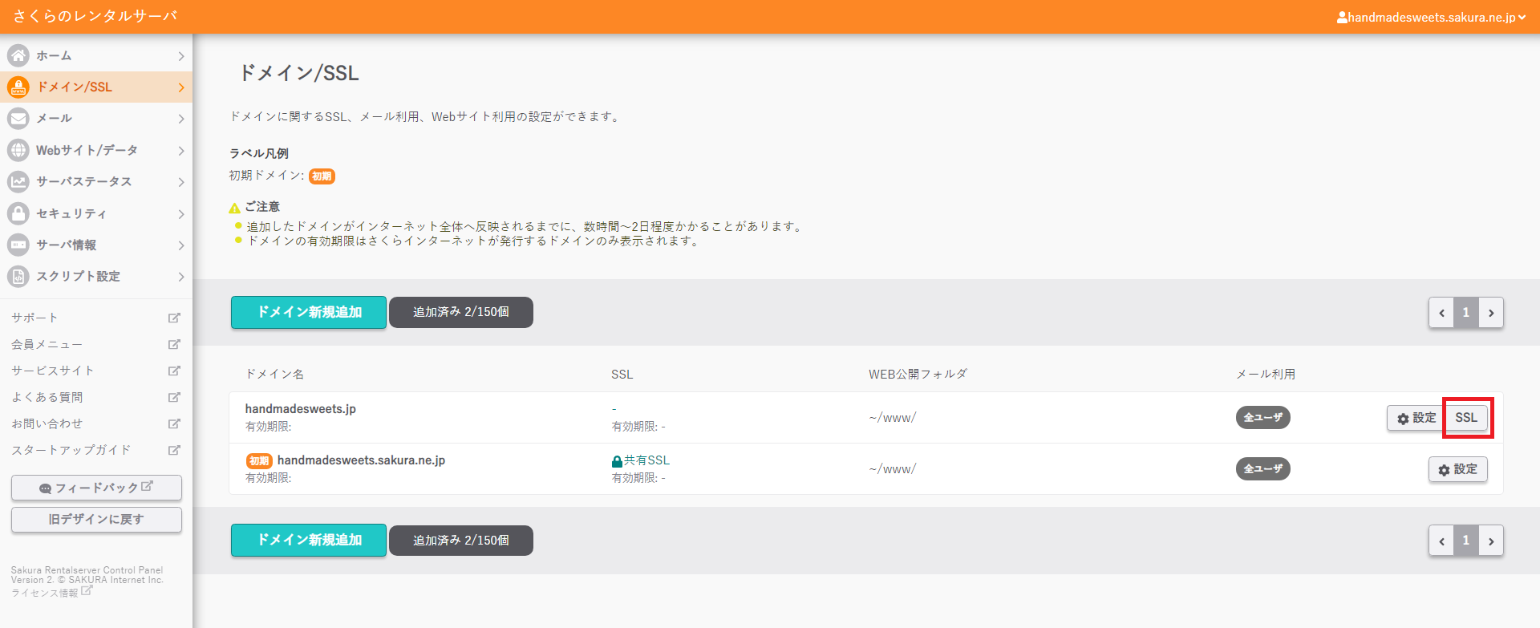Click the 旧デザインに戻す button
The image size is (1540, 628).
pyautogui.click(x=96, y=519)
